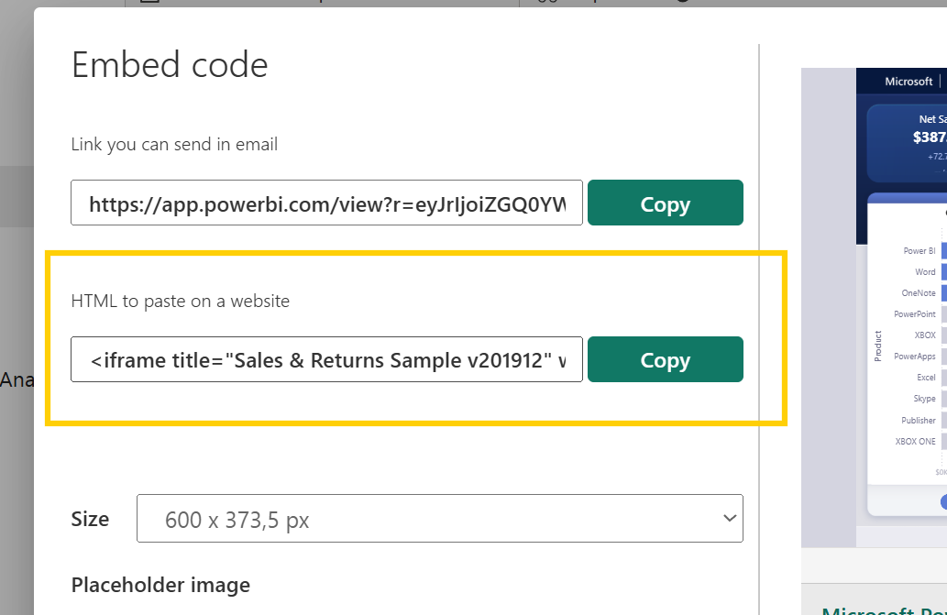Image resolution: width=947 pixels, height=615 pixels.
Task: Click the report preview thumbnail
Action: (x=874, y=308)
